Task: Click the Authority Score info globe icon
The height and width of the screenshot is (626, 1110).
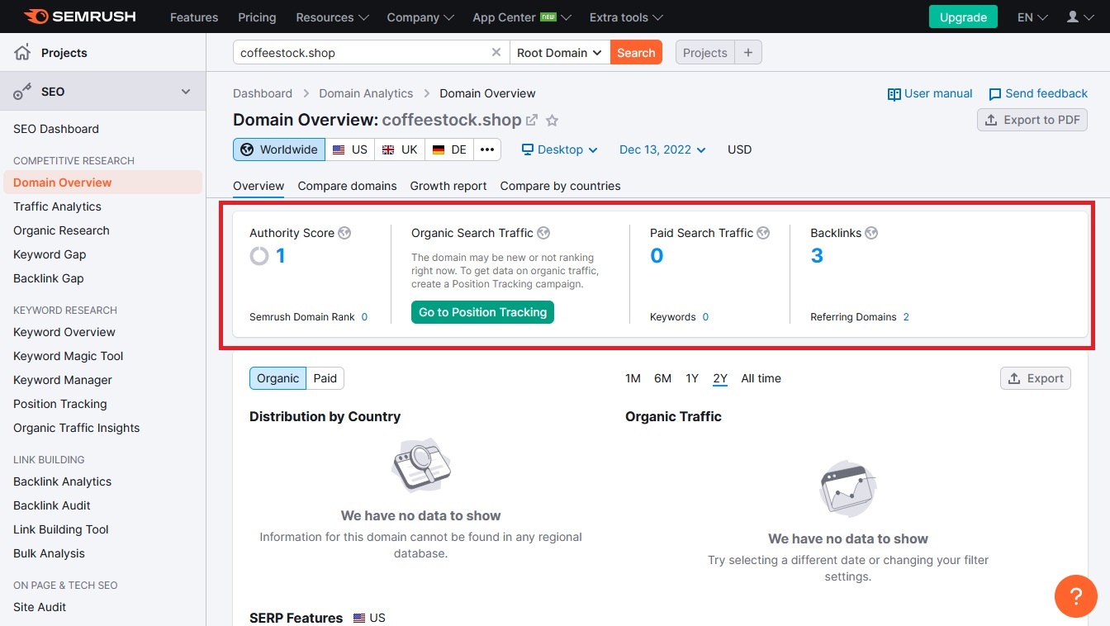Action: click(344, 233)
